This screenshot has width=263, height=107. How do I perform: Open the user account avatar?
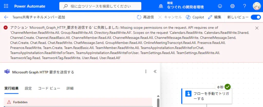[x=257, y=6]
